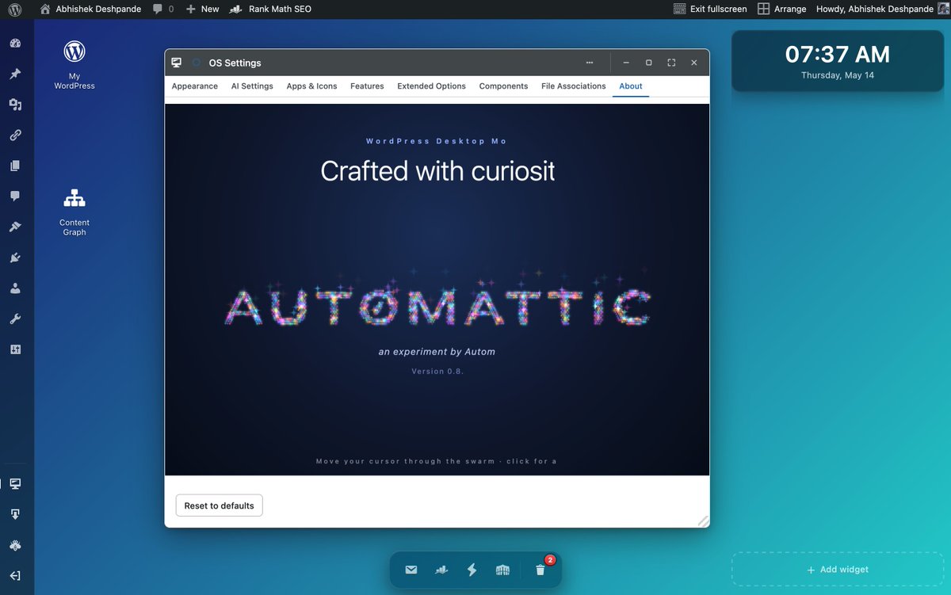Open the envelope mail icon in dock
The width and height of the screenshot is (951, 595).
(411, 570)
